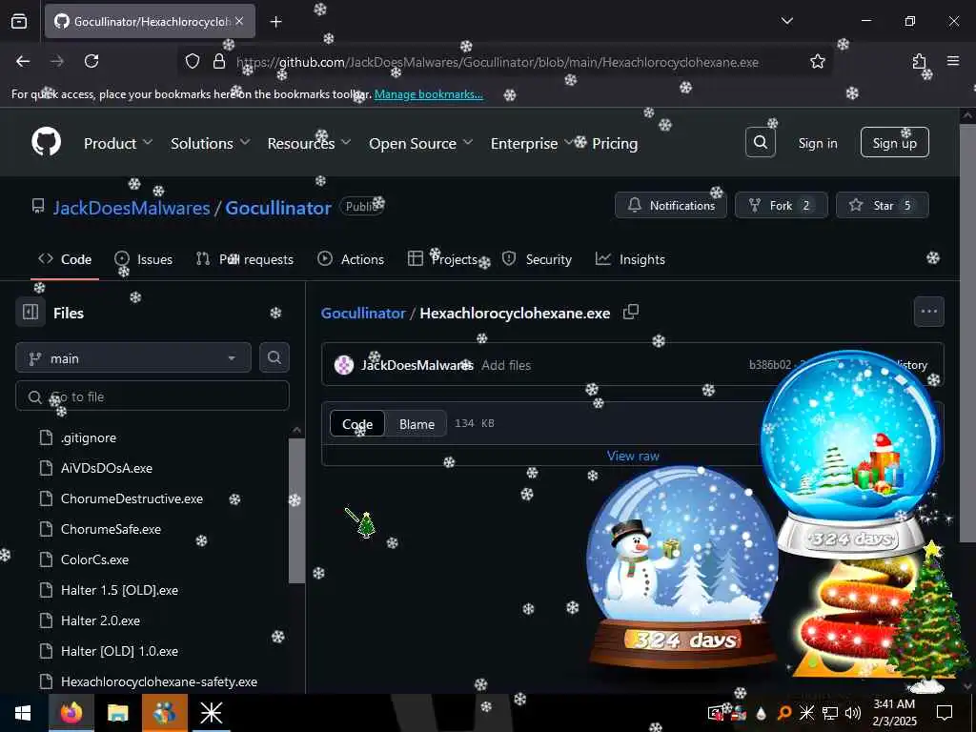The image size is (976, 732).
Task: Click the Sign up button
Action: pyautogui.click(x=894, y=143)
